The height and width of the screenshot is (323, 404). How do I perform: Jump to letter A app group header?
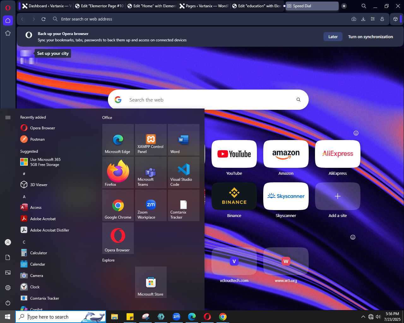coord(24,197)
